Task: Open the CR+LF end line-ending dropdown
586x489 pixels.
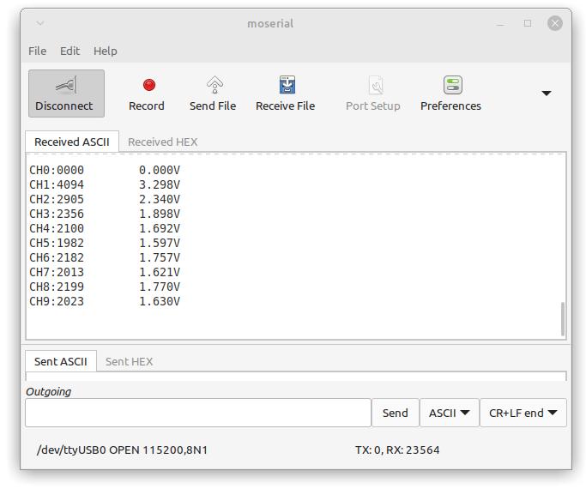Action: click(523, 413)
